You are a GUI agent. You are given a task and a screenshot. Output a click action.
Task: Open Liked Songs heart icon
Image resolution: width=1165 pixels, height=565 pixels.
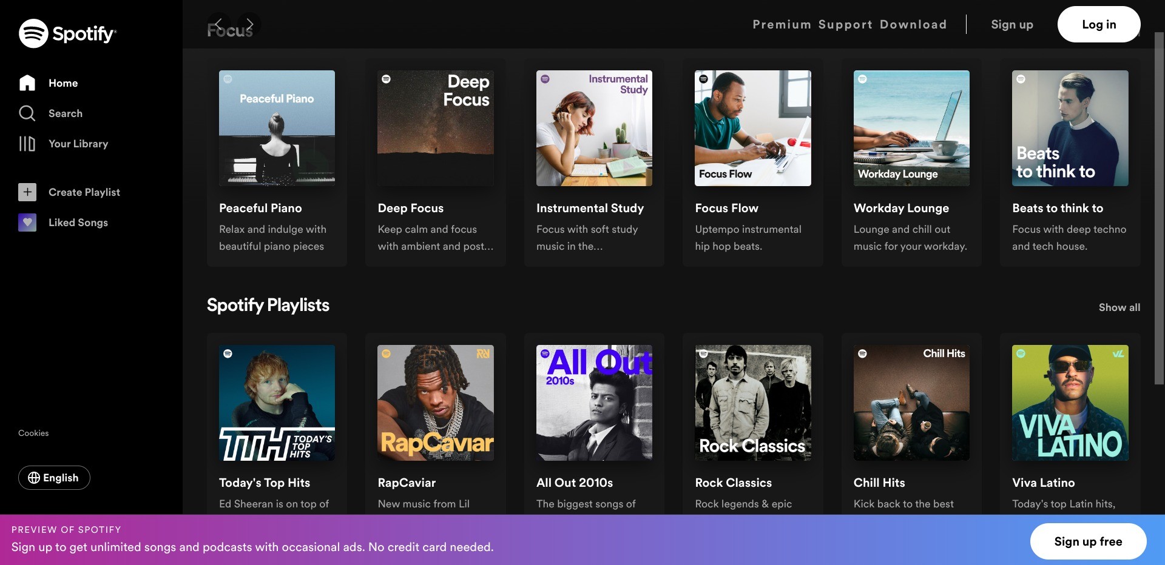tap(27, 222)
